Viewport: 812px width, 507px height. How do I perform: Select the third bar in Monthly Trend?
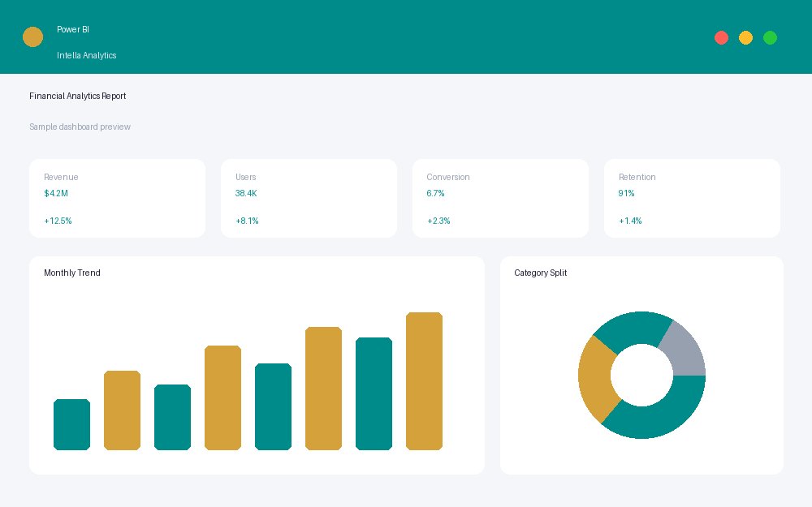coord(172,418)
